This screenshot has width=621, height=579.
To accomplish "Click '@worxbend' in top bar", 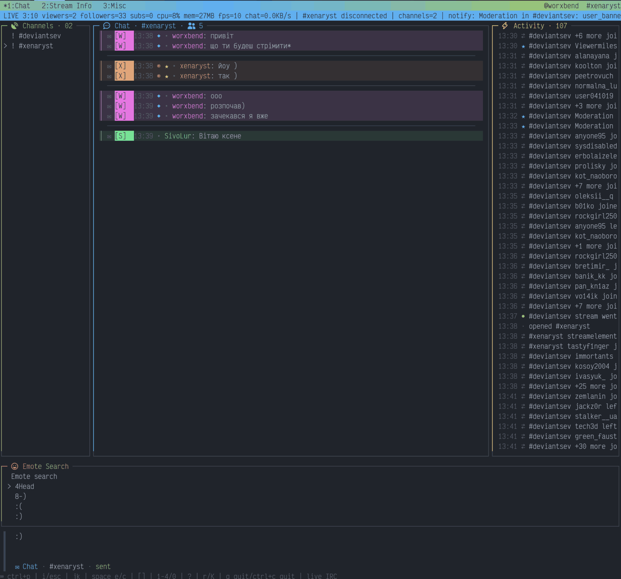I will (x=561, y=6).
